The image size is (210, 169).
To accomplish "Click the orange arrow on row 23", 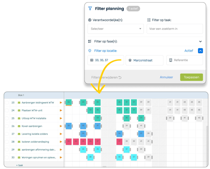I will click(x=61, y=103).
